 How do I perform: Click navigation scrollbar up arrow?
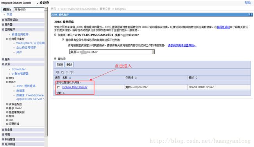tap(46, 9)
